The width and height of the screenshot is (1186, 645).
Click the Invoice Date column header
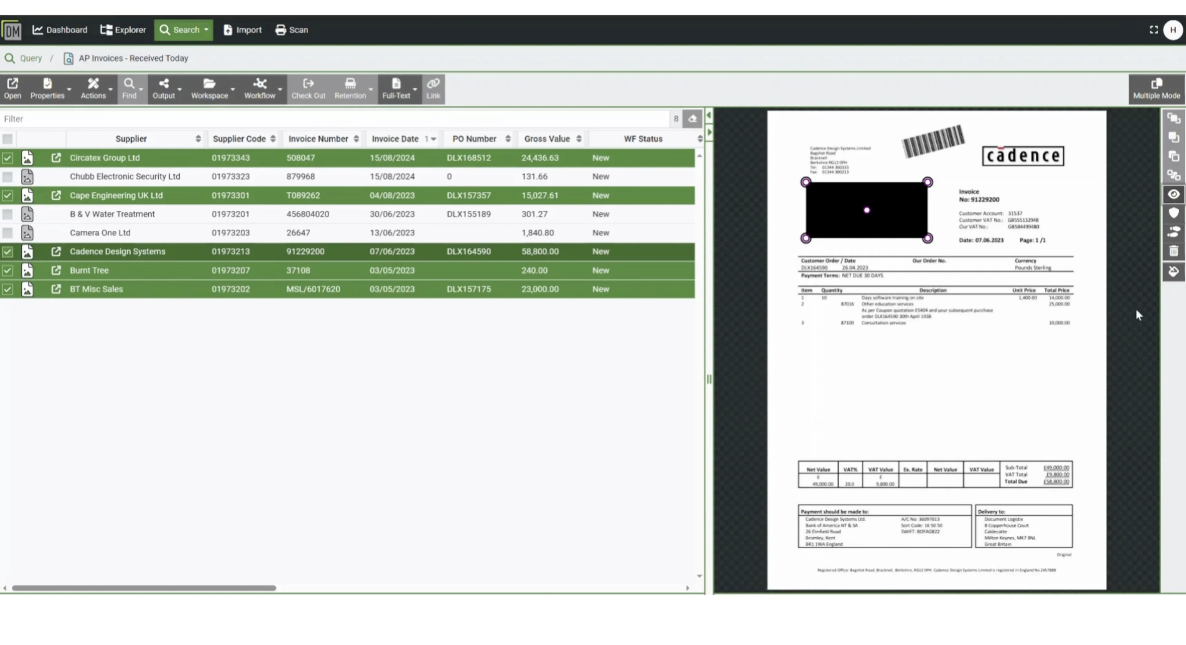[x=395, y=139]
